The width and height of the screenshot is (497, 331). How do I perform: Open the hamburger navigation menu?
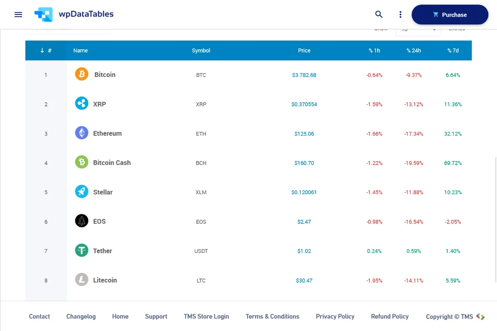tap(18, 14)
